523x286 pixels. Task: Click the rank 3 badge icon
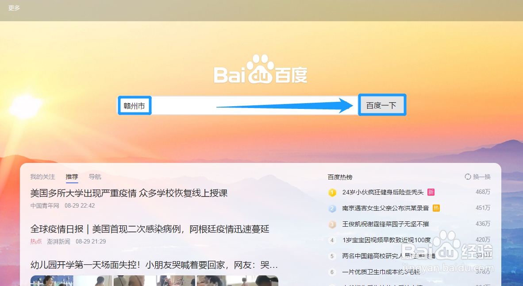point(332,224)
